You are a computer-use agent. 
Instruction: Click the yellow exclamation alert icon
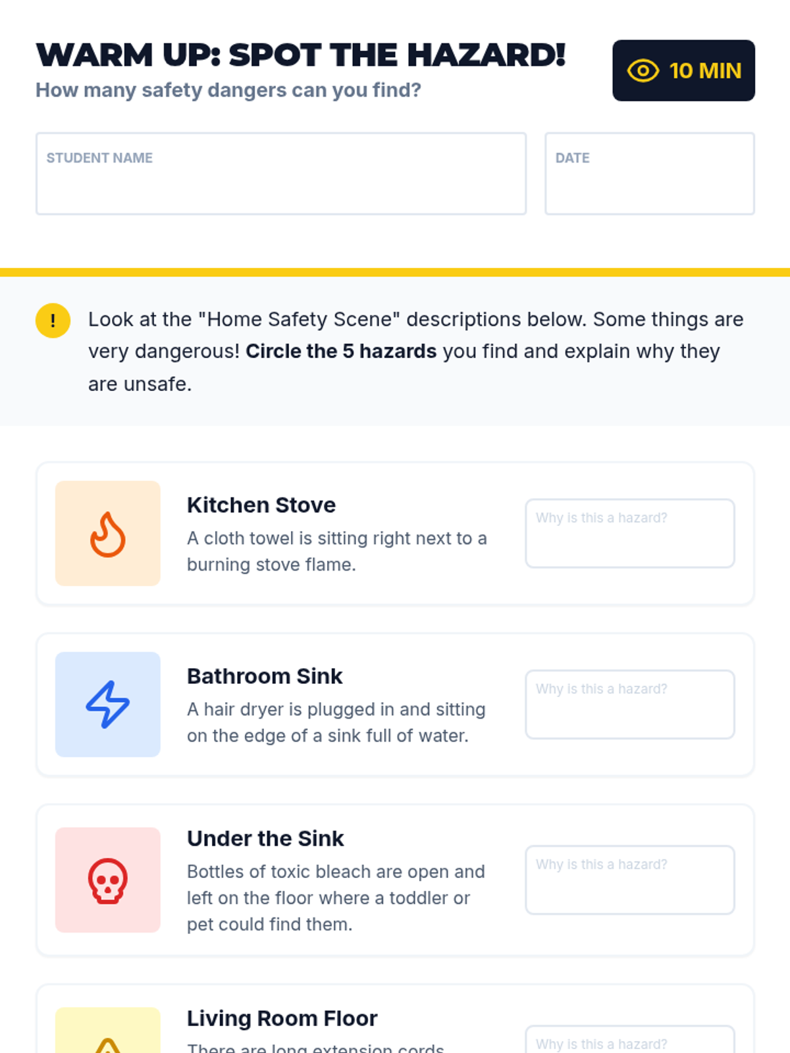pos(53,321)
